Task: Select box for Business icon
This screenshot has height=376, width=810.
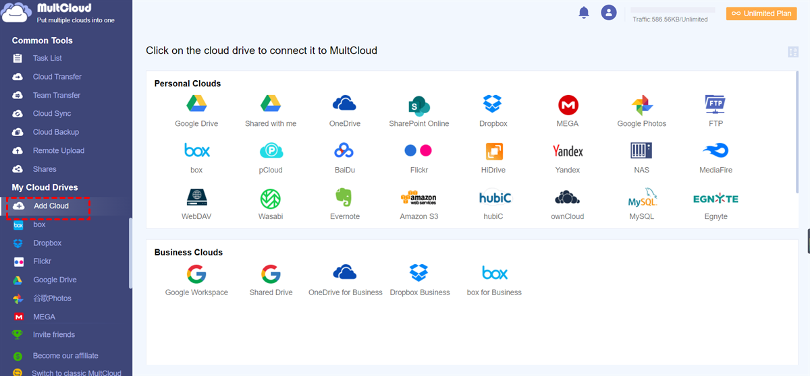Action: click(495, 273)
